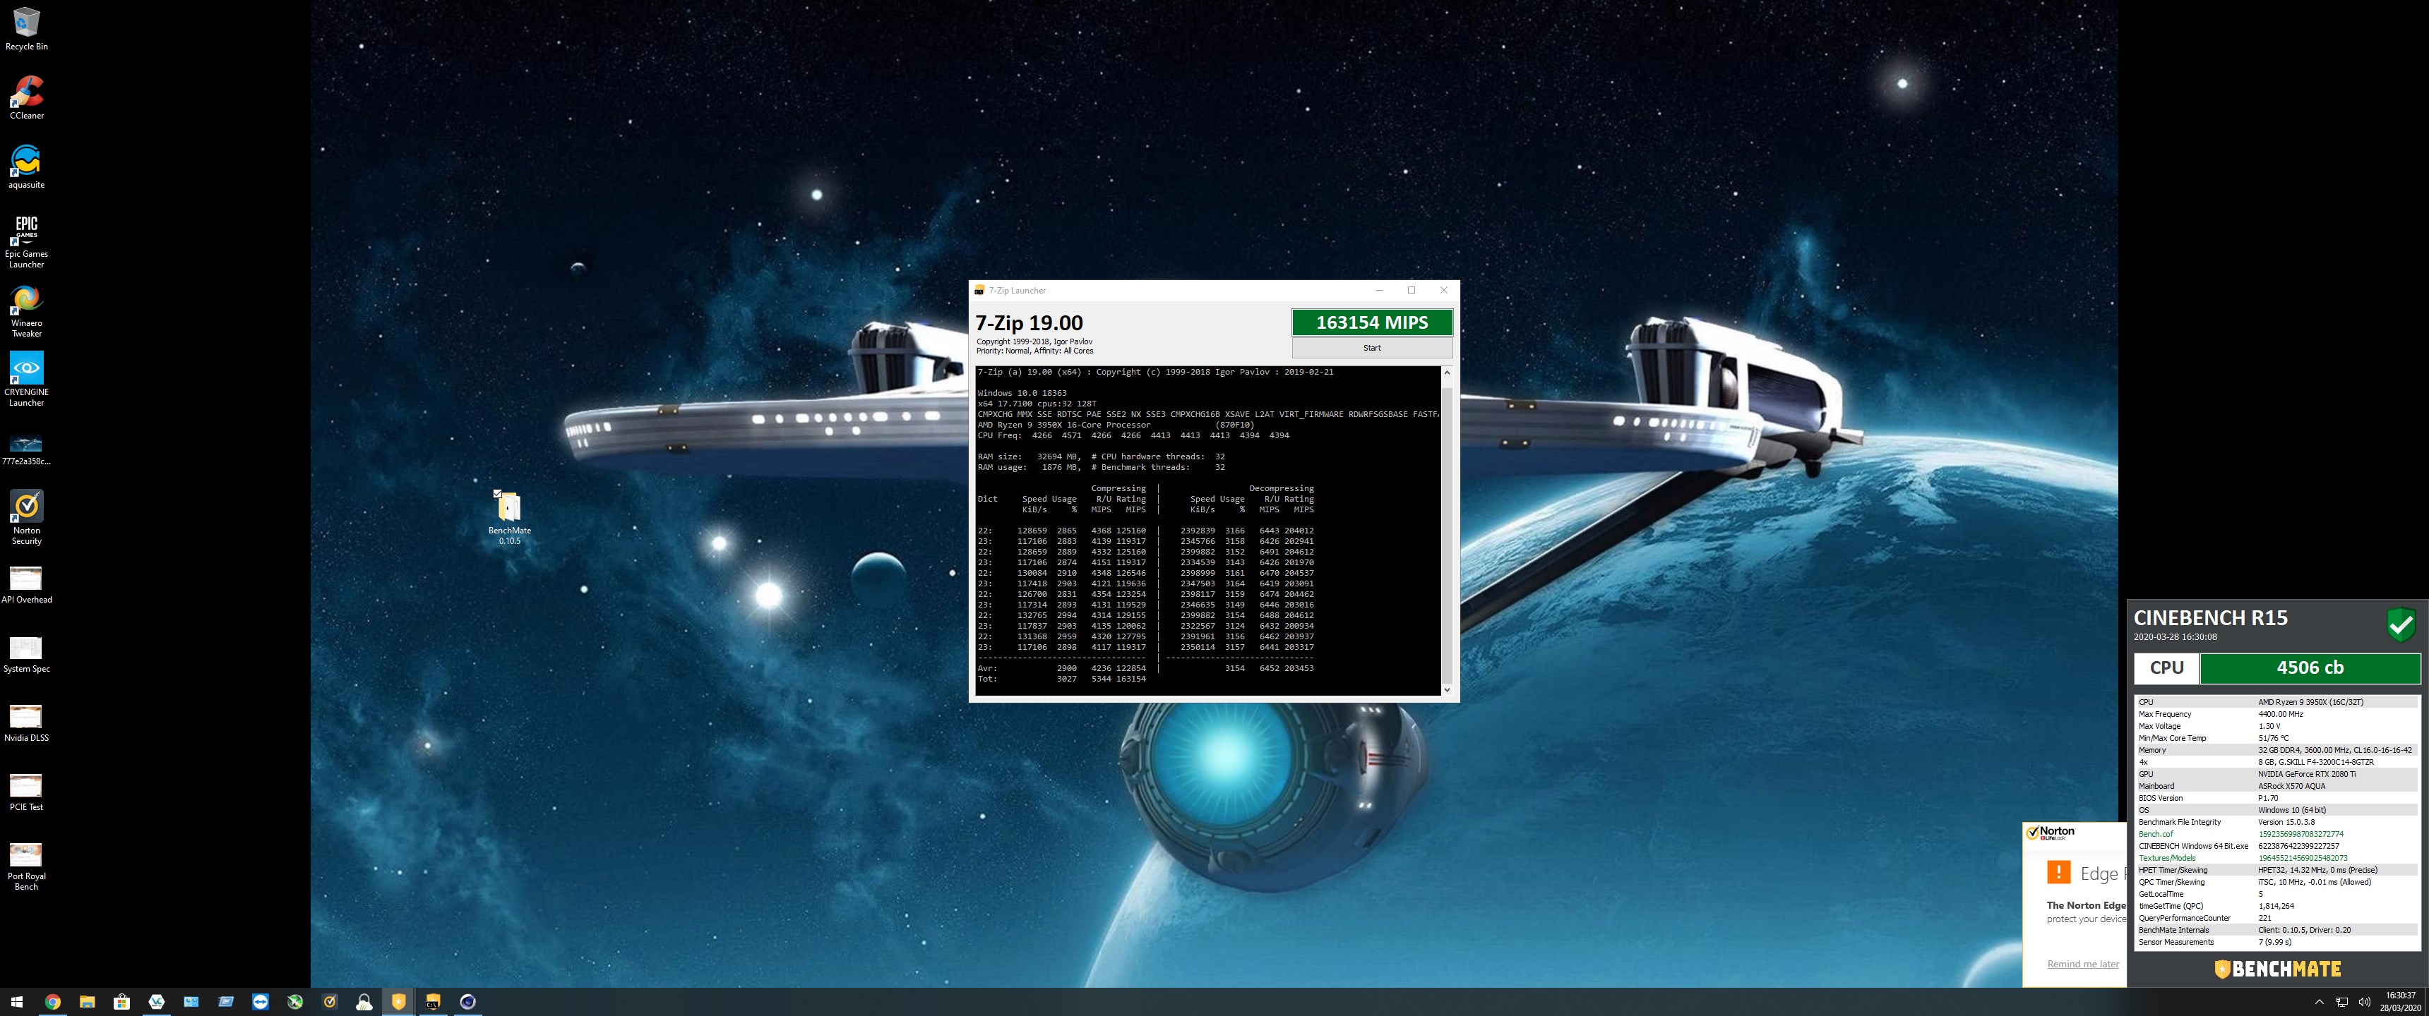Click the 163154 MIPS score box

click(1372, 322)
